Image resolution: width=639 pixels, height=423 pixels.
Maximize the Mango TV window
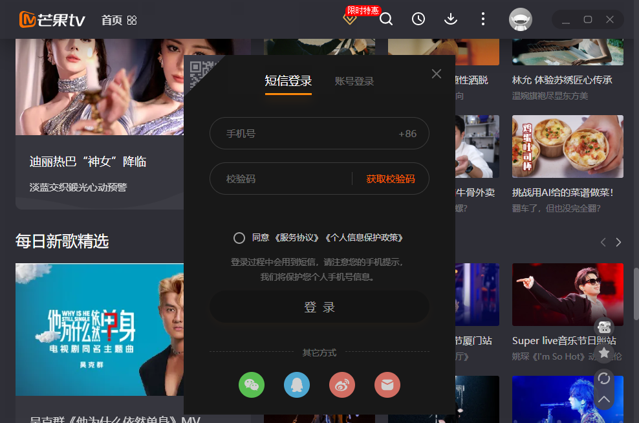click(588, 19)
